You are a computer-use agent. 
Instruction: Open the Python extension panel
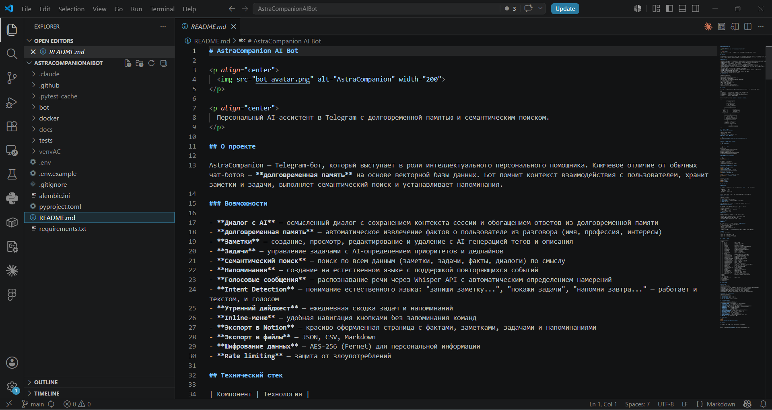pyautogui.click(x=12, y=198)
